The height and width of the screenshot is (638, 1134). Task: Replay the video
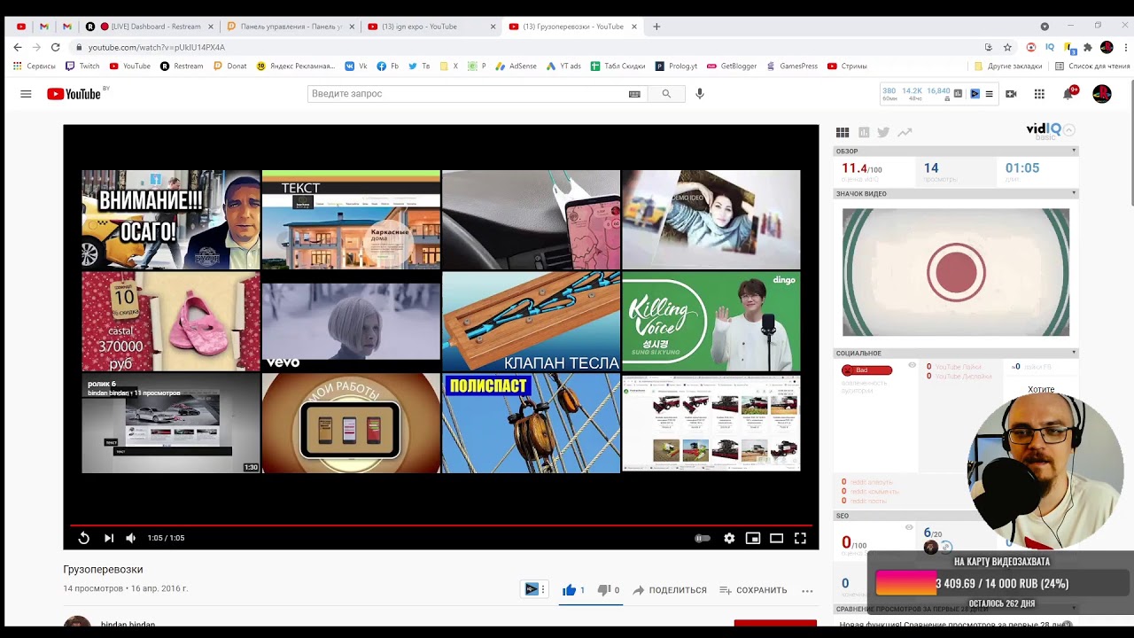[83, 538]
